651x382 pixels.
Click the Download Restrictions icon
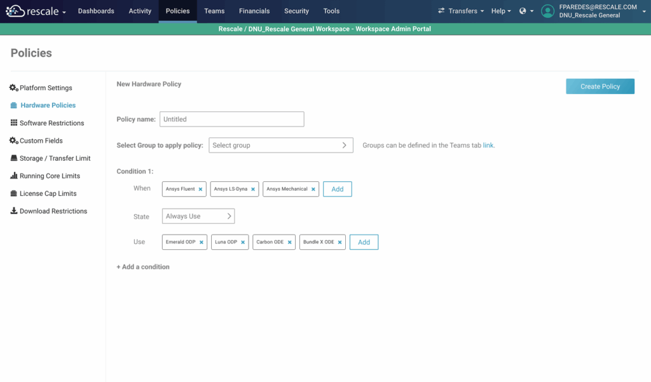[x=13, y=211]
